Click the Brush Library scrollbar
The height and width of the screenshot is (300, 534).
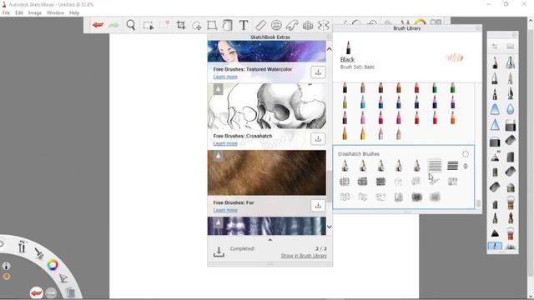tap(478, 203)
